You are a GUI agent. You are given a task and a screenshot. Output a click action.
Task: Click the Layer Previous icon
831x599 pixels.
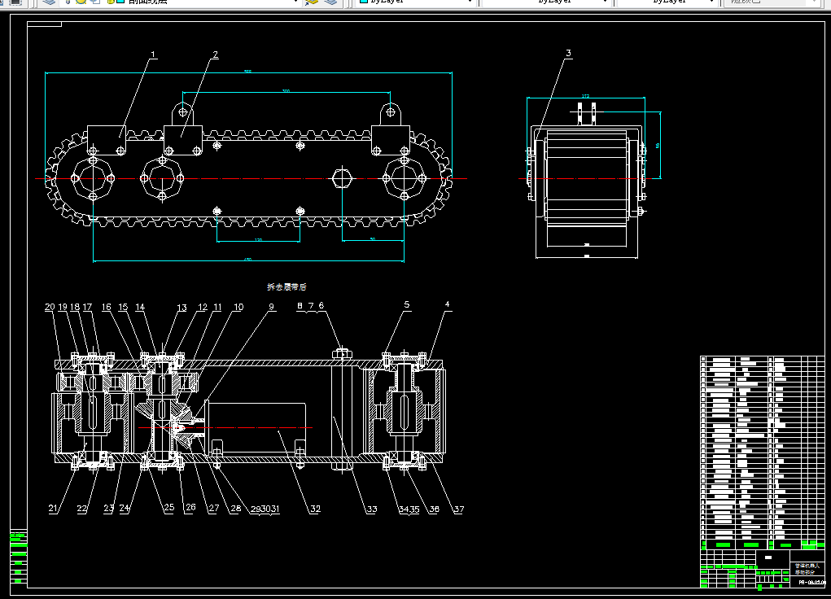click(330, 2)
